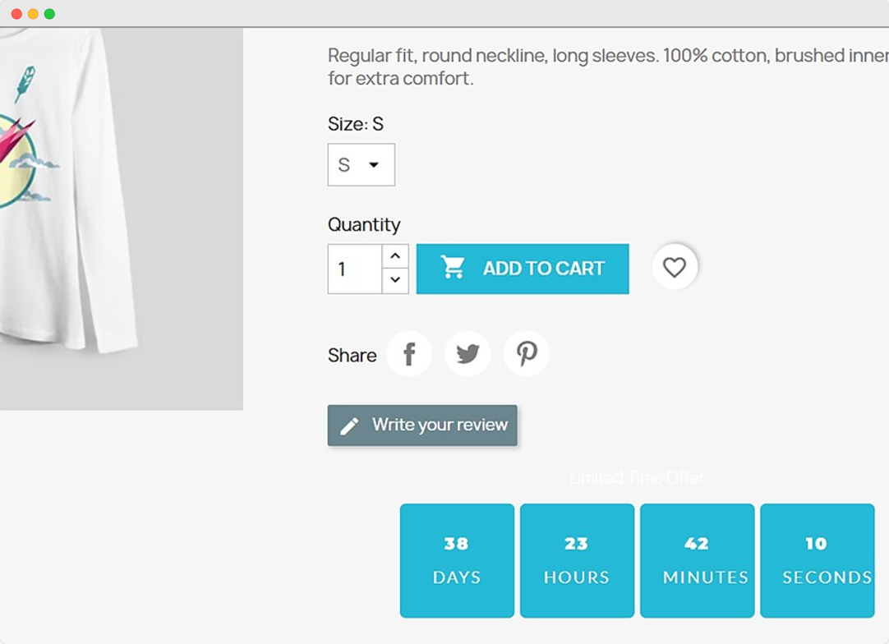889x644 pixels.
Task: Open the Write your review text button
Action: point(440,425)
